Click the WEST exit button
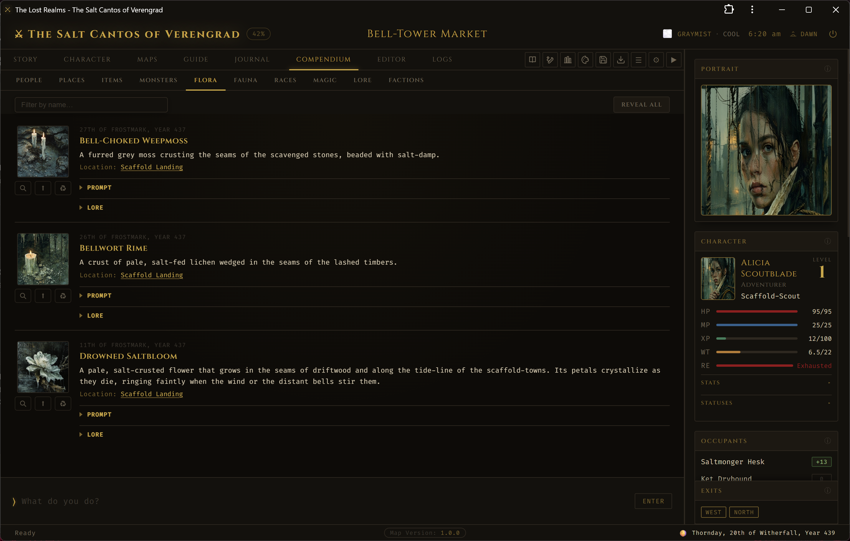The width and height of the screenshot is (850, 541). (x=713, y=512)
